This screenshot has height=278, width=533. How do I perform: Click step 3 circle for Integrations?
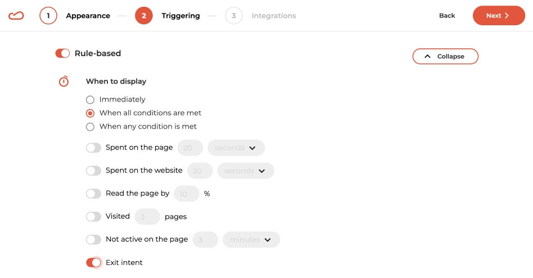tap(233, 16)
